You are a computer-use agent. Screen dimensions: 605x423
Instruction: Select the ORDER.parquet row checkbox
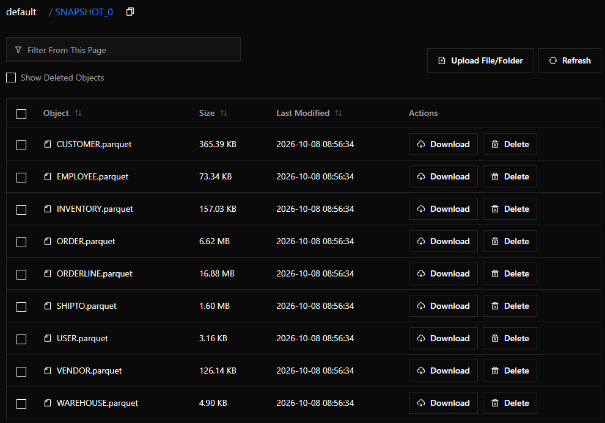(x=21, y=242)
